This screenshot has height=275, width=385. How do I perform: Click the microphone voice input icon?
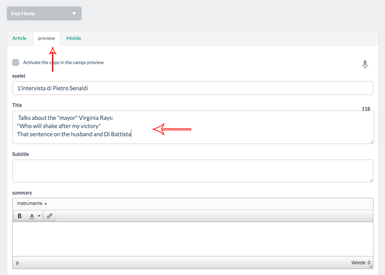(365, 64)
